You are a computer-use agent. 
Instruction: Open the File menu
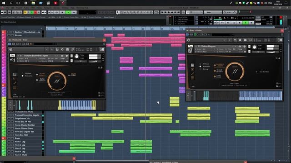point(7,8)
